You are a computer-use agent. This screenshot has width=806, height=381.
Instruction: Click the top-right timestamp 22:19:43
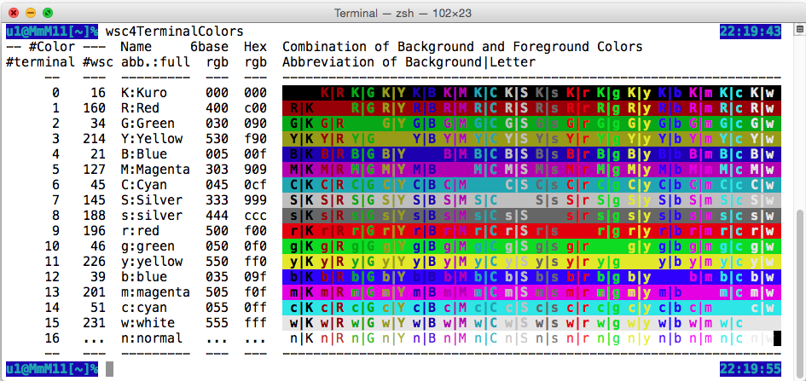[x=751, y=32]
